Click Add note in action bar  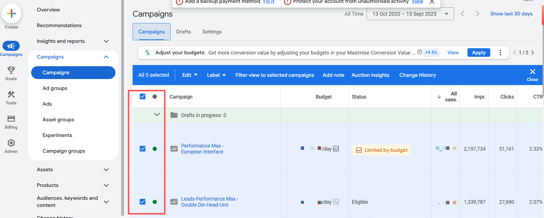pos(333,75)
